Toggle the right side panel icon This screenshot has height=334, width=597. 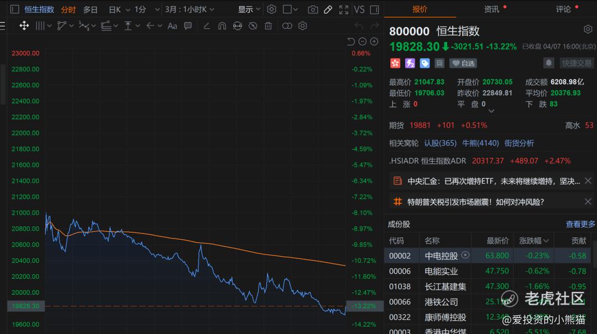[375, 9]
